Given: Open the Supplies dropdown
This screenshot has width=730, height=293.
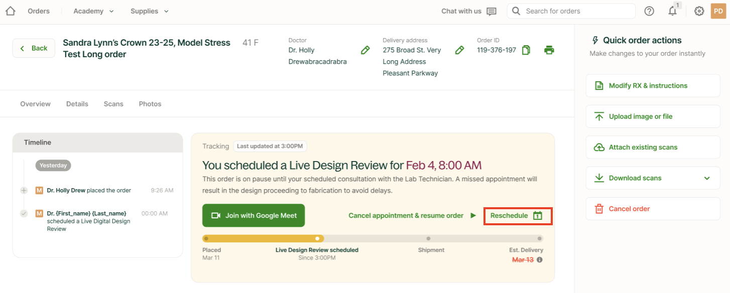Looking at the screenshot, I should coord(167,11).
